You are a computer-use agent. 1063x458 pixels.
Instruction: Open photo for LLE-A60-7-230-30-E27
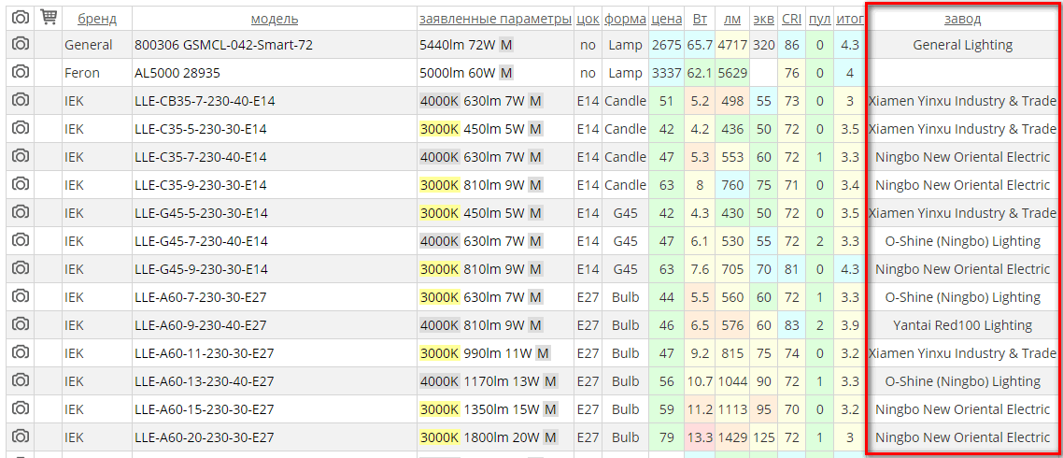[x=21, y=297]
